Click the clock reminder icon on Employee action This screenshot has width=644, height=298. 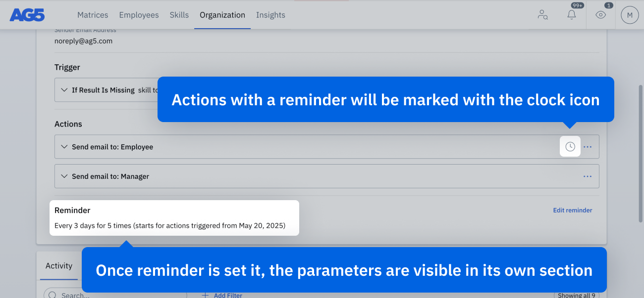pyautogui.click(x=570, y=147)
